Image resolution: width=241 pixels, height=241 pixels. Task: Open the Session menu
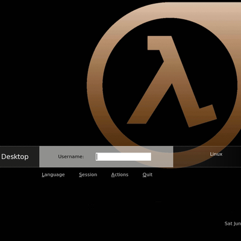pos(88,175)
